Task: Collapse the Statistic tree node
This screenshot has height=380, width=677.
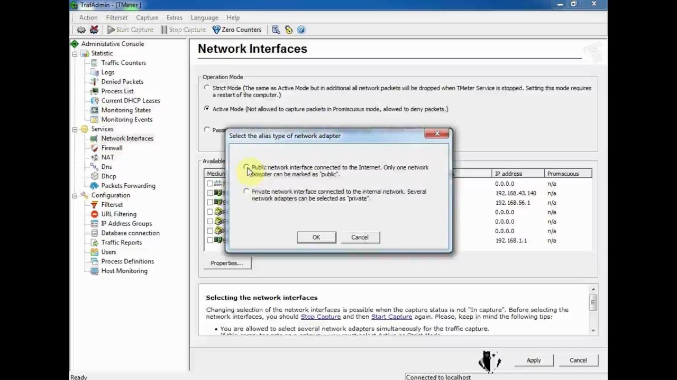Action: (75, 54)
